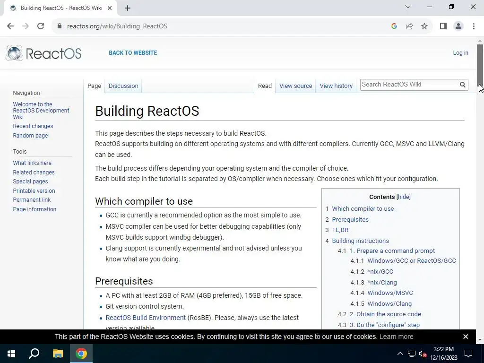Image resolution: width=484 pixels, height=363 pixels.
Task: Jump to Do the "configure" step section
Action: pos(385,325)
